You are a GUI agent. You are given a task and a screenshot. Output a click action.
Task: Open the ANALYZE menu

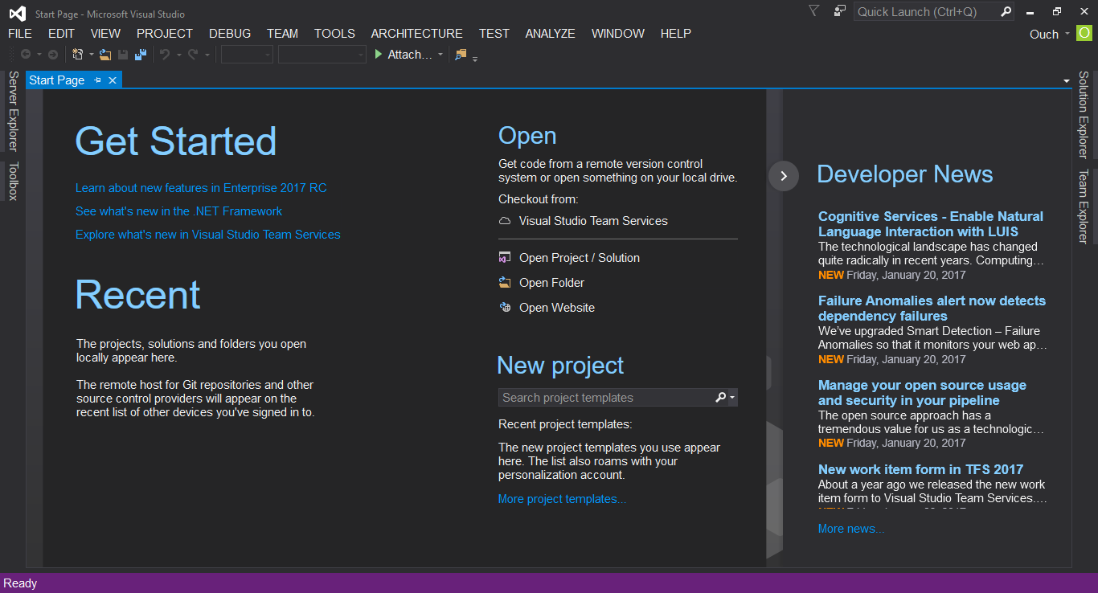tap(551, 34)
